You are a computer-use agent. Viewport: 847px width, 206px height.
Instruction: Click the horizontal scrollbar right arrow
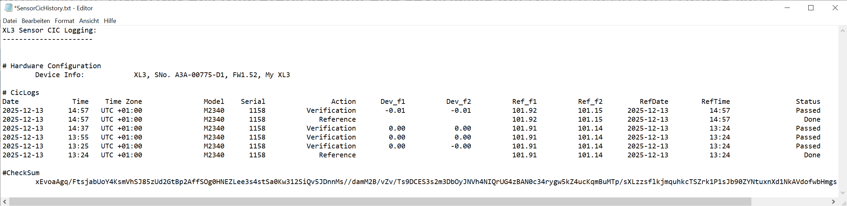tap(833, 202)
